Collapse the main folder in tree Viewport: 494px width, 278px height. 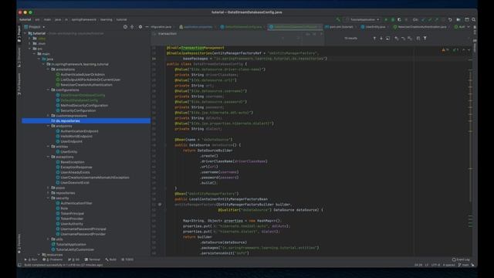point(35,54)
